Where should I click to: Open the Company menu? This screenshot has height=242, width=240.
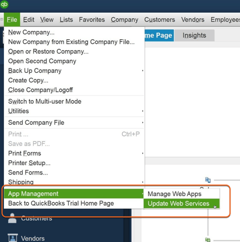[124, 19]
